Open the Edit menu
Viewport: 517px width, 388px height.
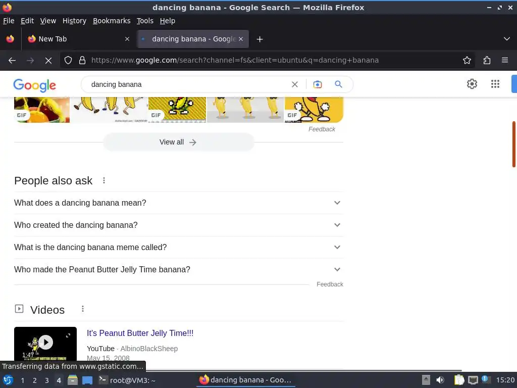pyautogui.click(x=27, y=21)
